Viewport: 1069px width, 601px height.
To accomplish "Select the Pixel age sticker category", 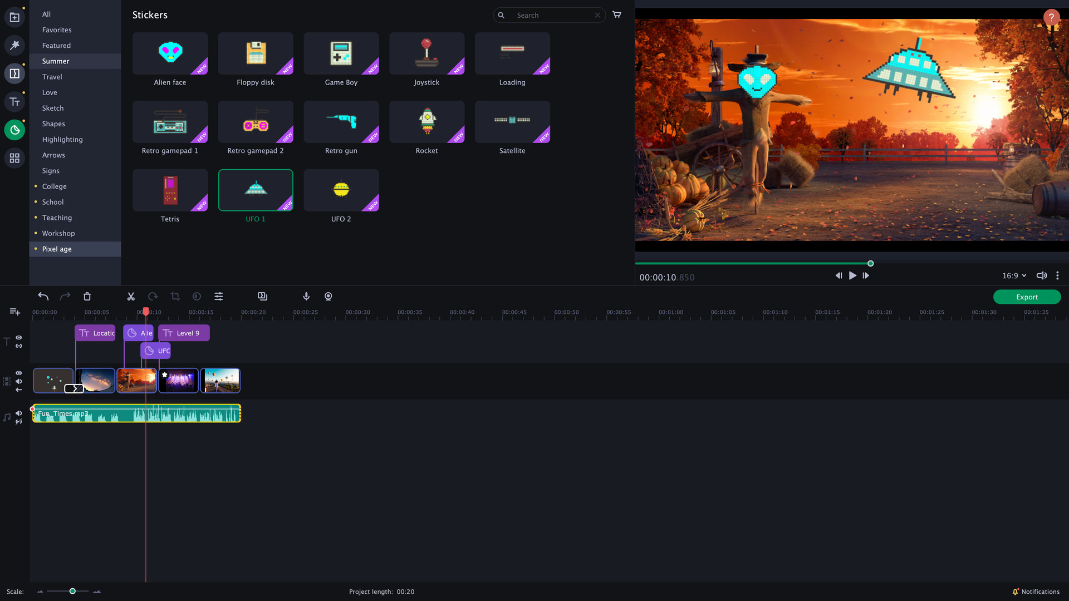I will [x=57, y=249].
